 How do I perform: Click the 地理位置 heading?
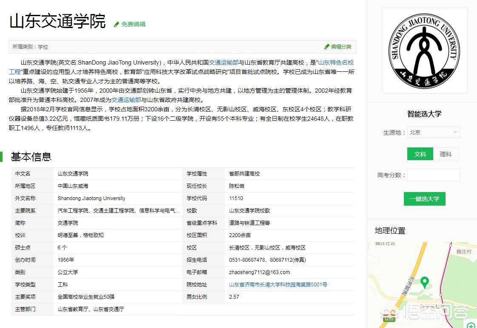[390, 231]
